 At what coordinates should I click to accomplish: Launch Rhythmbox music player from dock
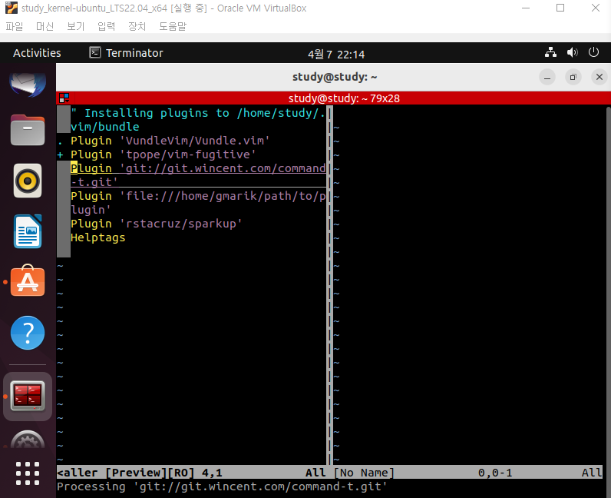coord(28,181)
